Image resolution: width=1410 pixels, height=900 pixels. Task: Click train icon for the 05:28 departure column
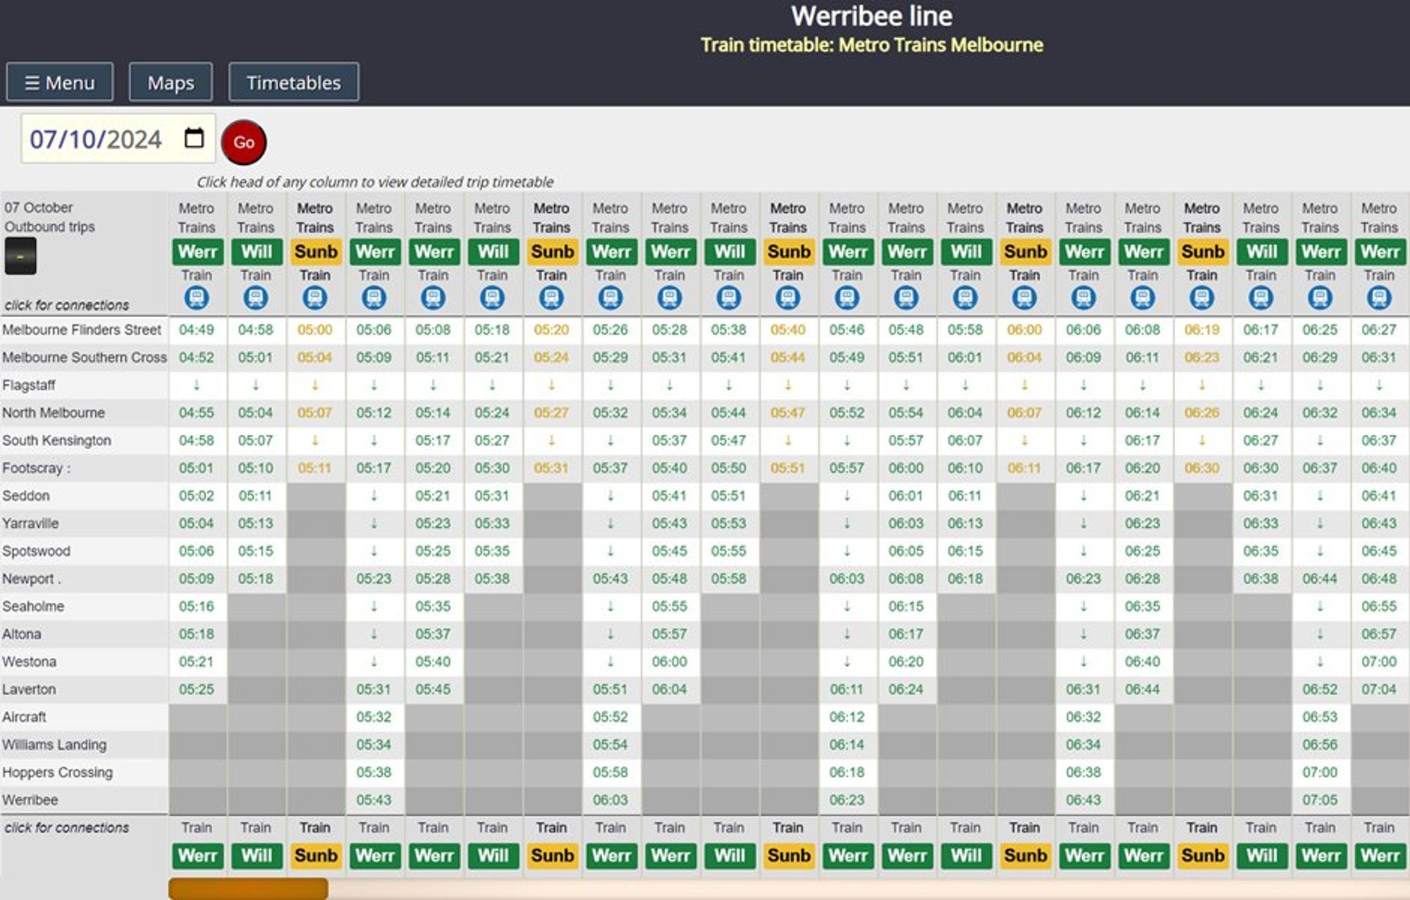coord(670,298)
